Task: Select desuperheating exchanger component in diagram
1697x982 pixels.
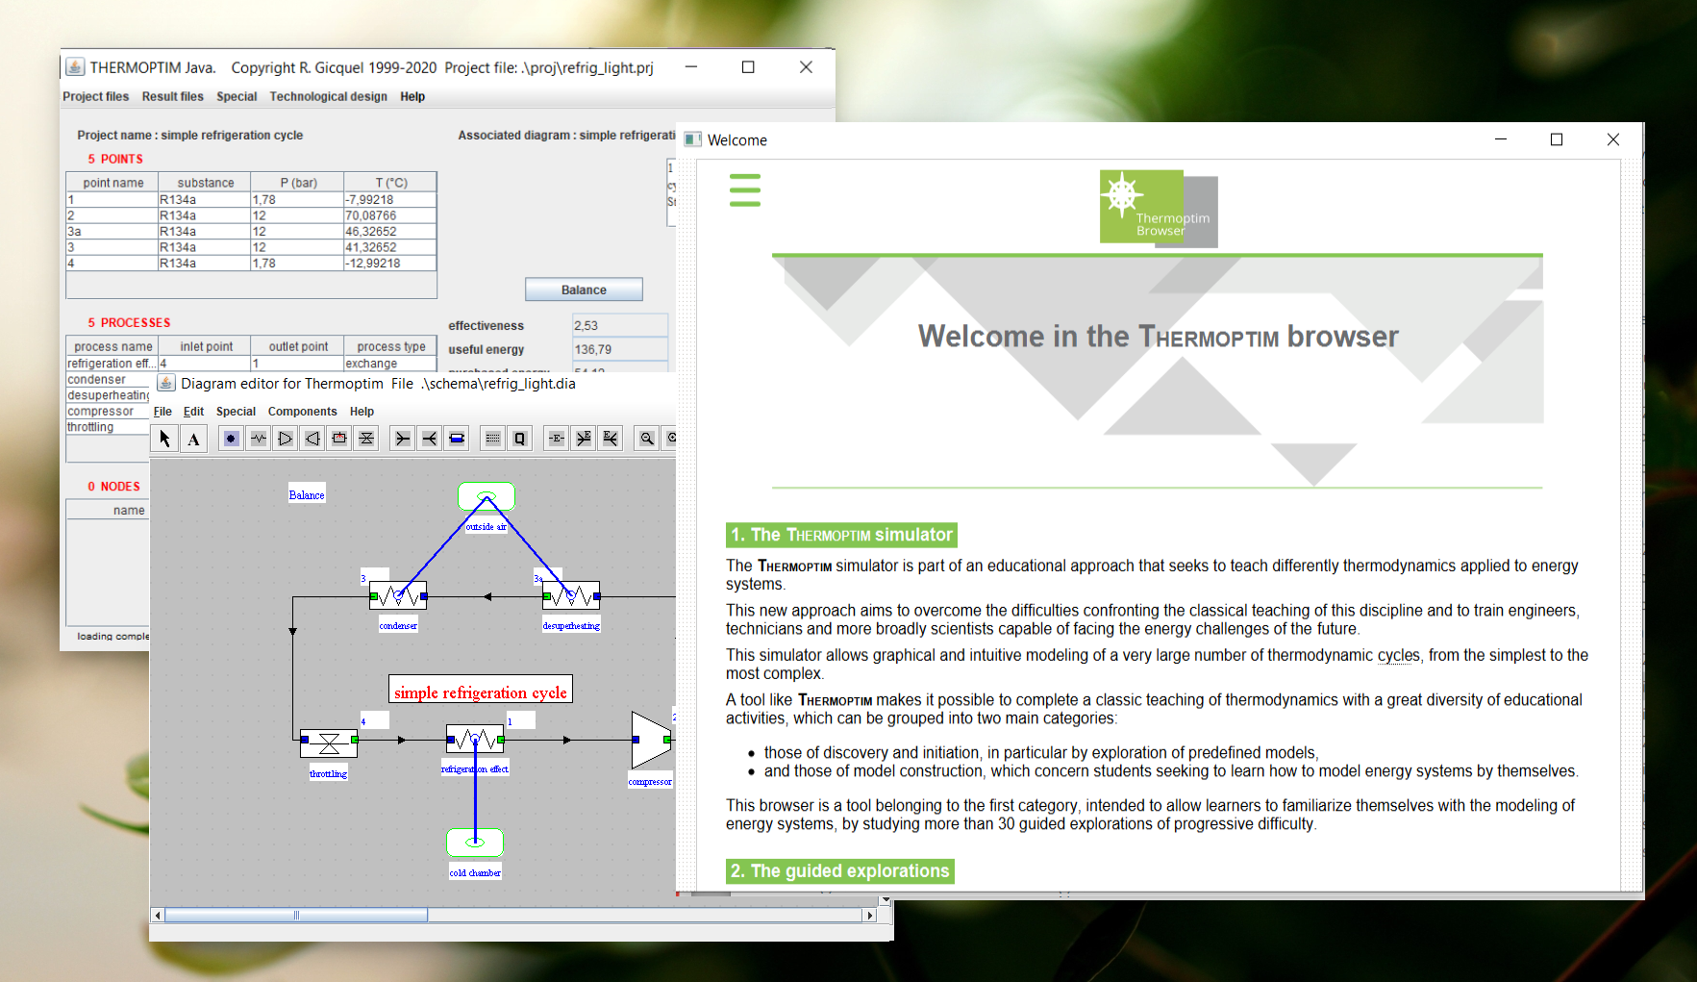Action: (571, 595)
